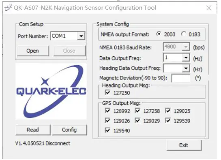Toggle the 126992 GPS message checkbox

(107, 111)
